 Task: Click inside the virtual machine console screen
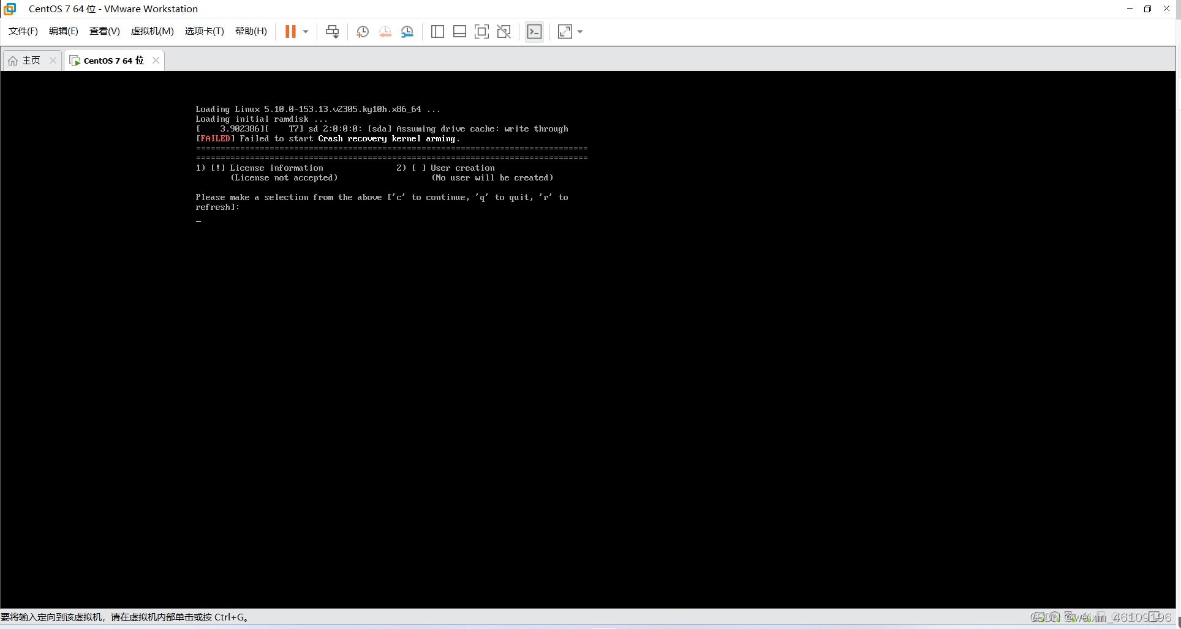click(588, 340)
